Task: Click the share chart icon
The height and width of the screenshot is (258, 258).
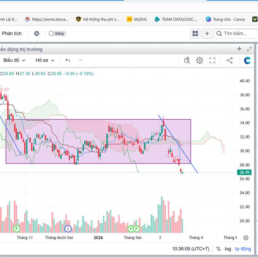Action: (229, 60)
